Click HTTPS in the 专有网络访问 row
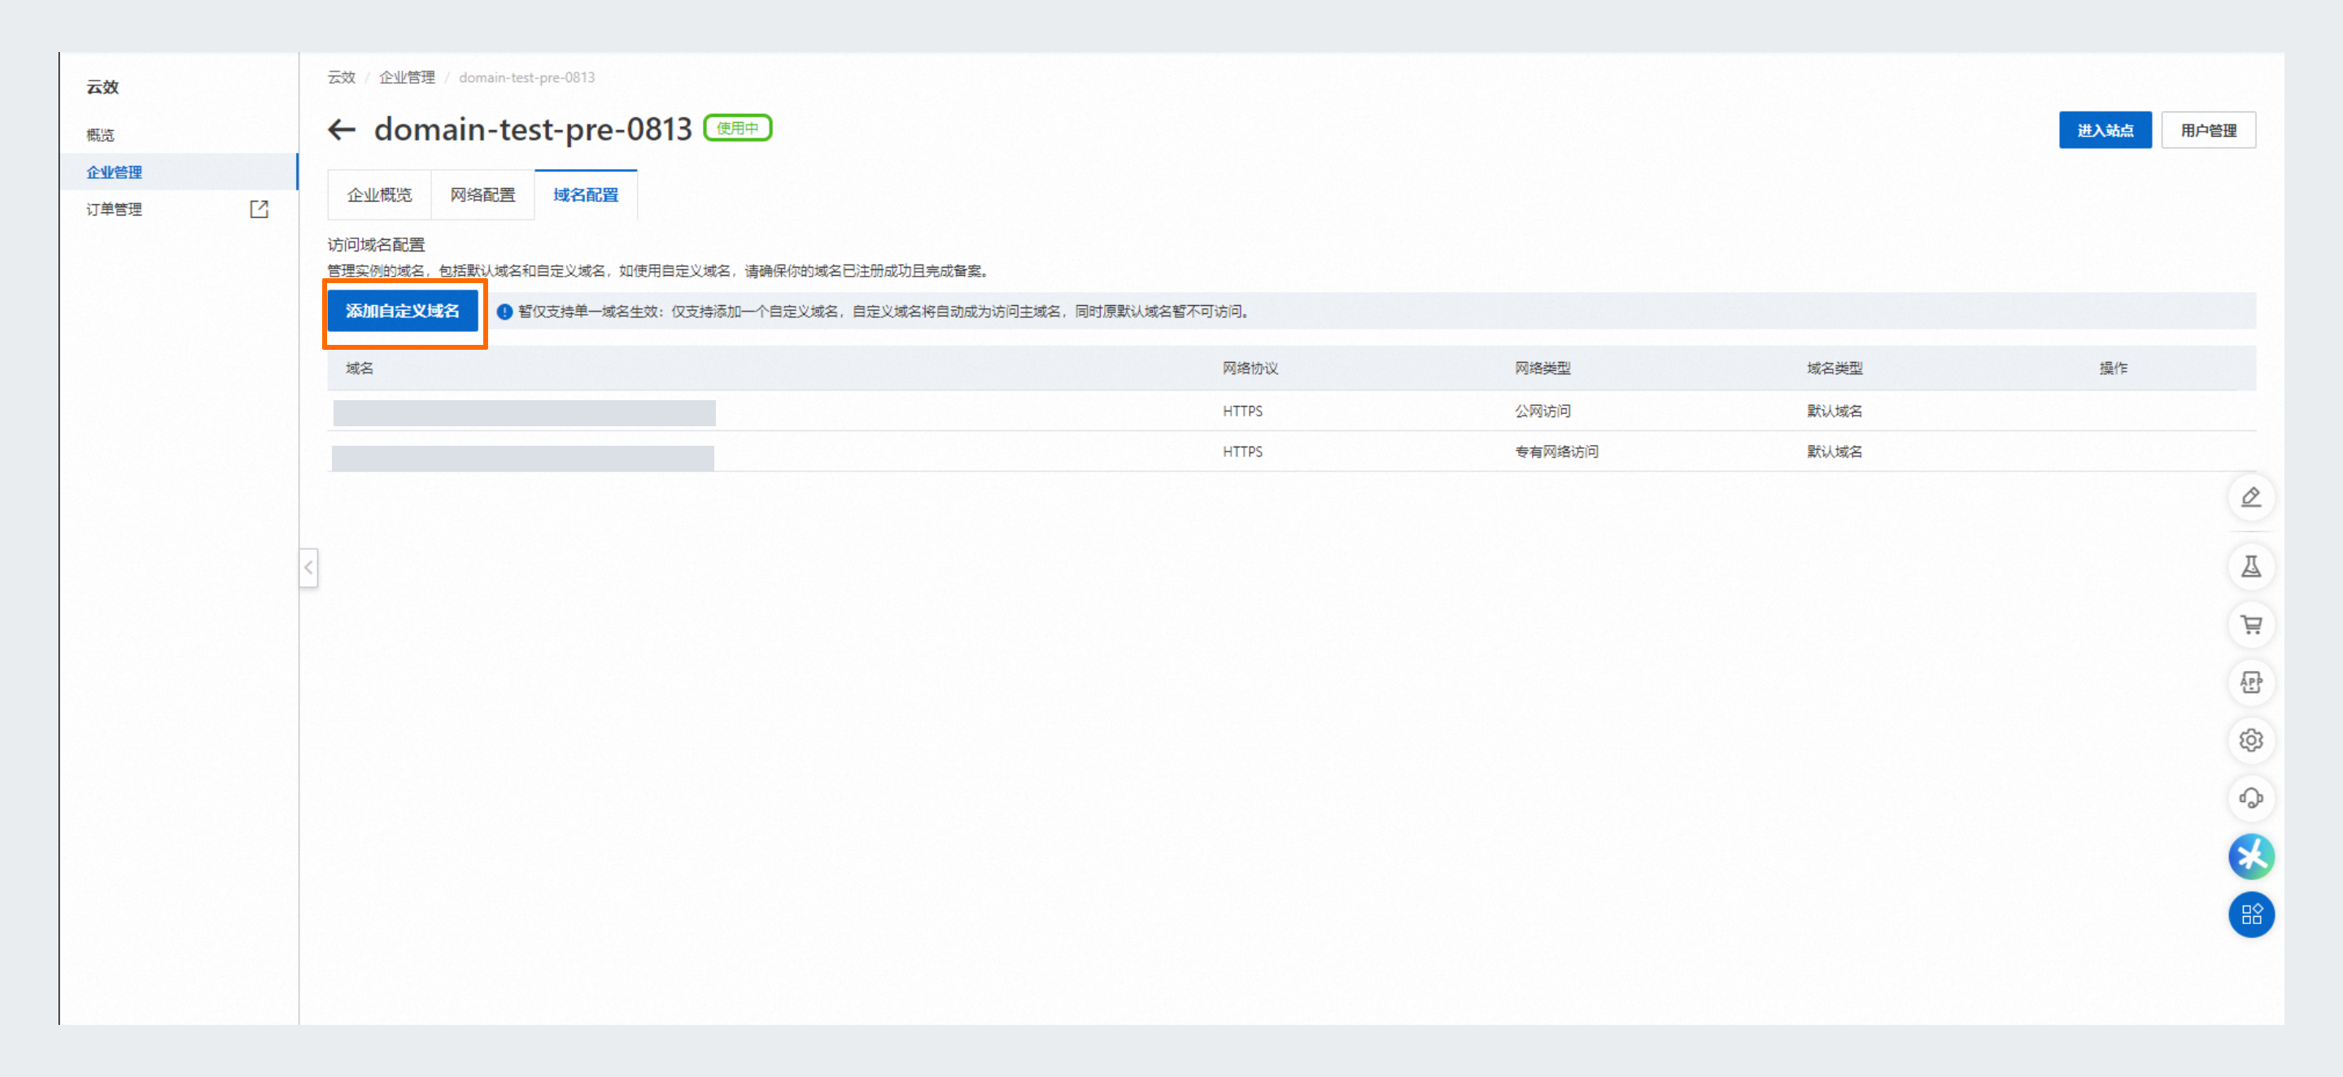2343x1077 pixels. (x=1242, y=452)
